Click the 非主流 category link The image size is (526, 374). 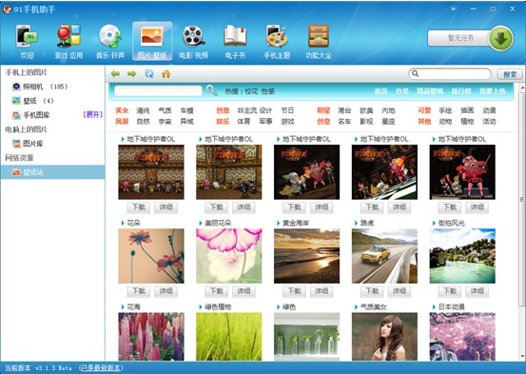pyautogui.click(x=247, y=110)
